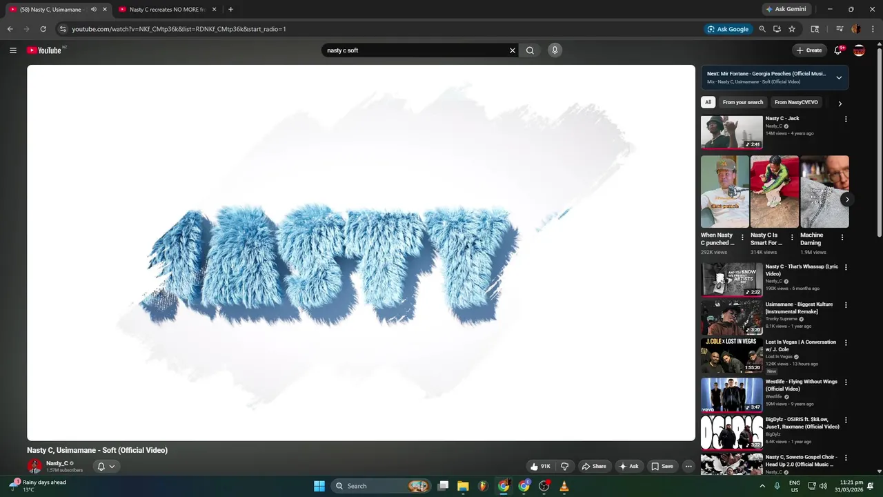This screenshot has height=497, width=883.
Task: Open Ask Gemini button
Action: (786, 10)
